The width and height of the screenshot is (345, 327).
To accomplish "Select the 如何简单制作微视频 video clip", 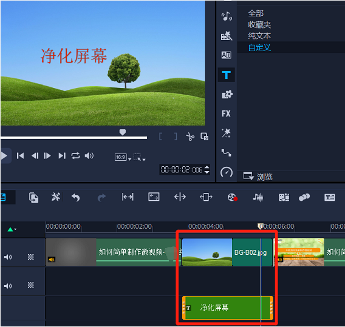I will [x=113, y=252].
